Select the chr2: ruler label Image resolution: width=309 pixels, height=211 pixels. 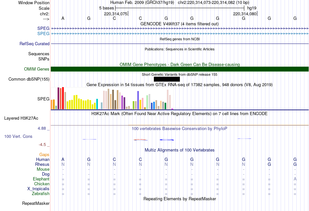coord(45,14)
